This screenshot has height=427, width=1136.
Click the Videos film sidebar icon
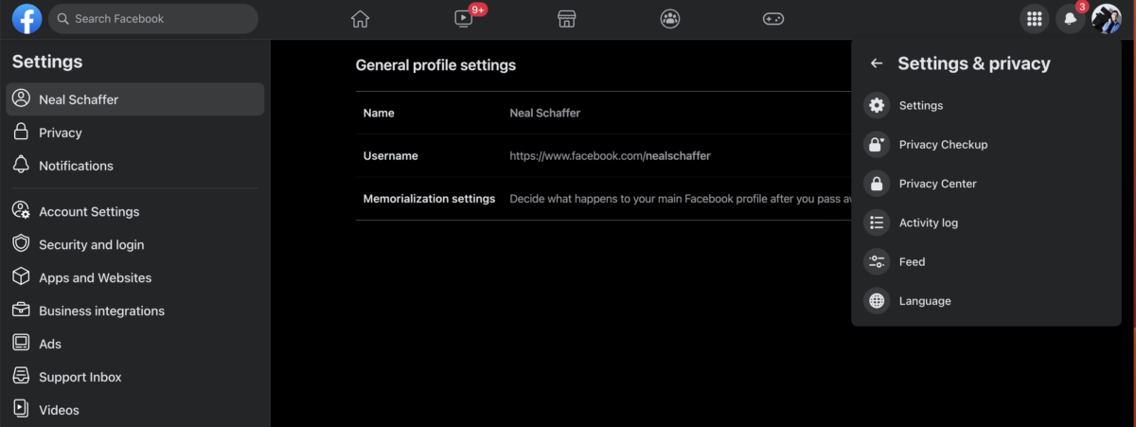pos(21,409)
